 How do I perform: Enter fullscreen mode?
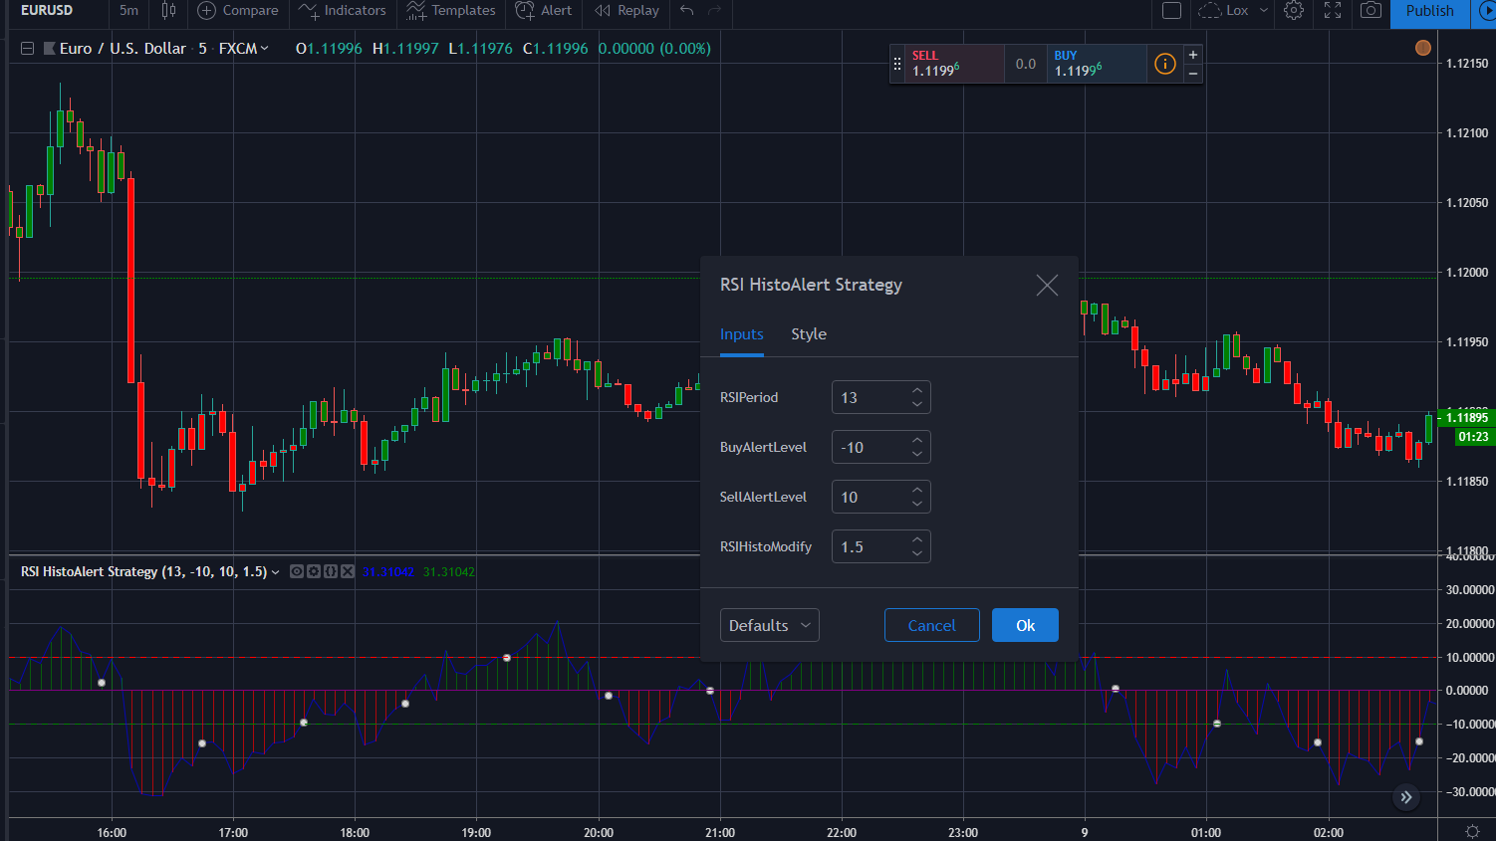point(1333,11)
